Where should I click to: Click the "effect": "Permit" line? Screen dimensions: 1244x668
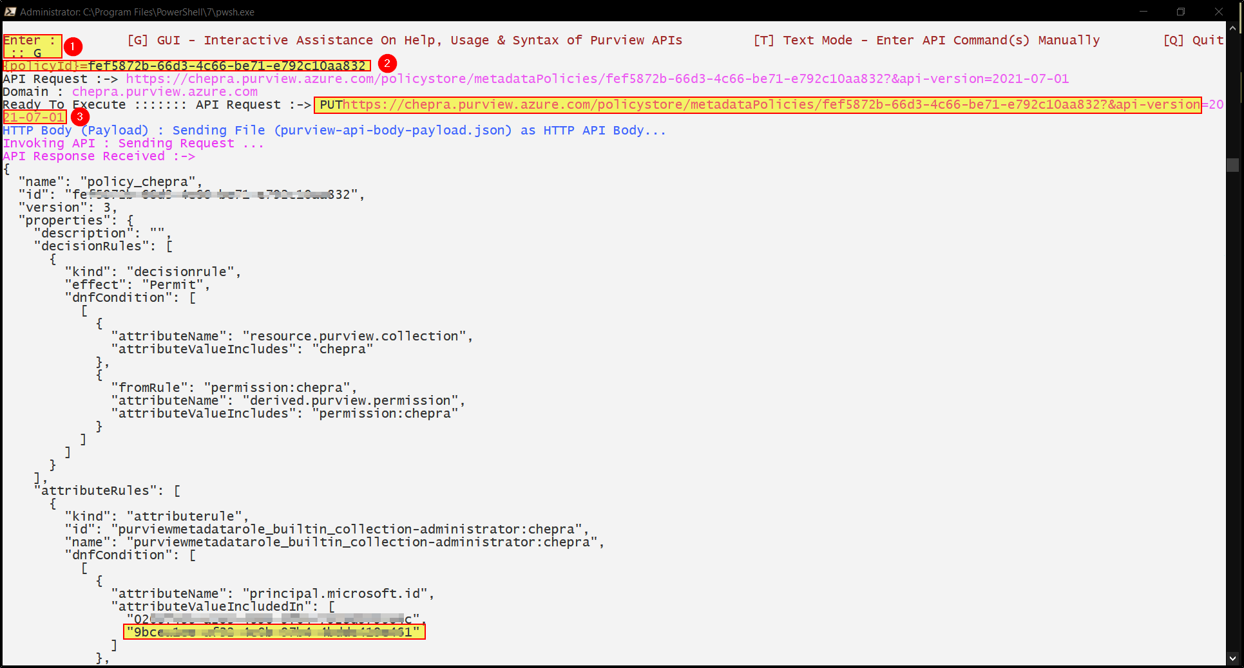[137, 285]
